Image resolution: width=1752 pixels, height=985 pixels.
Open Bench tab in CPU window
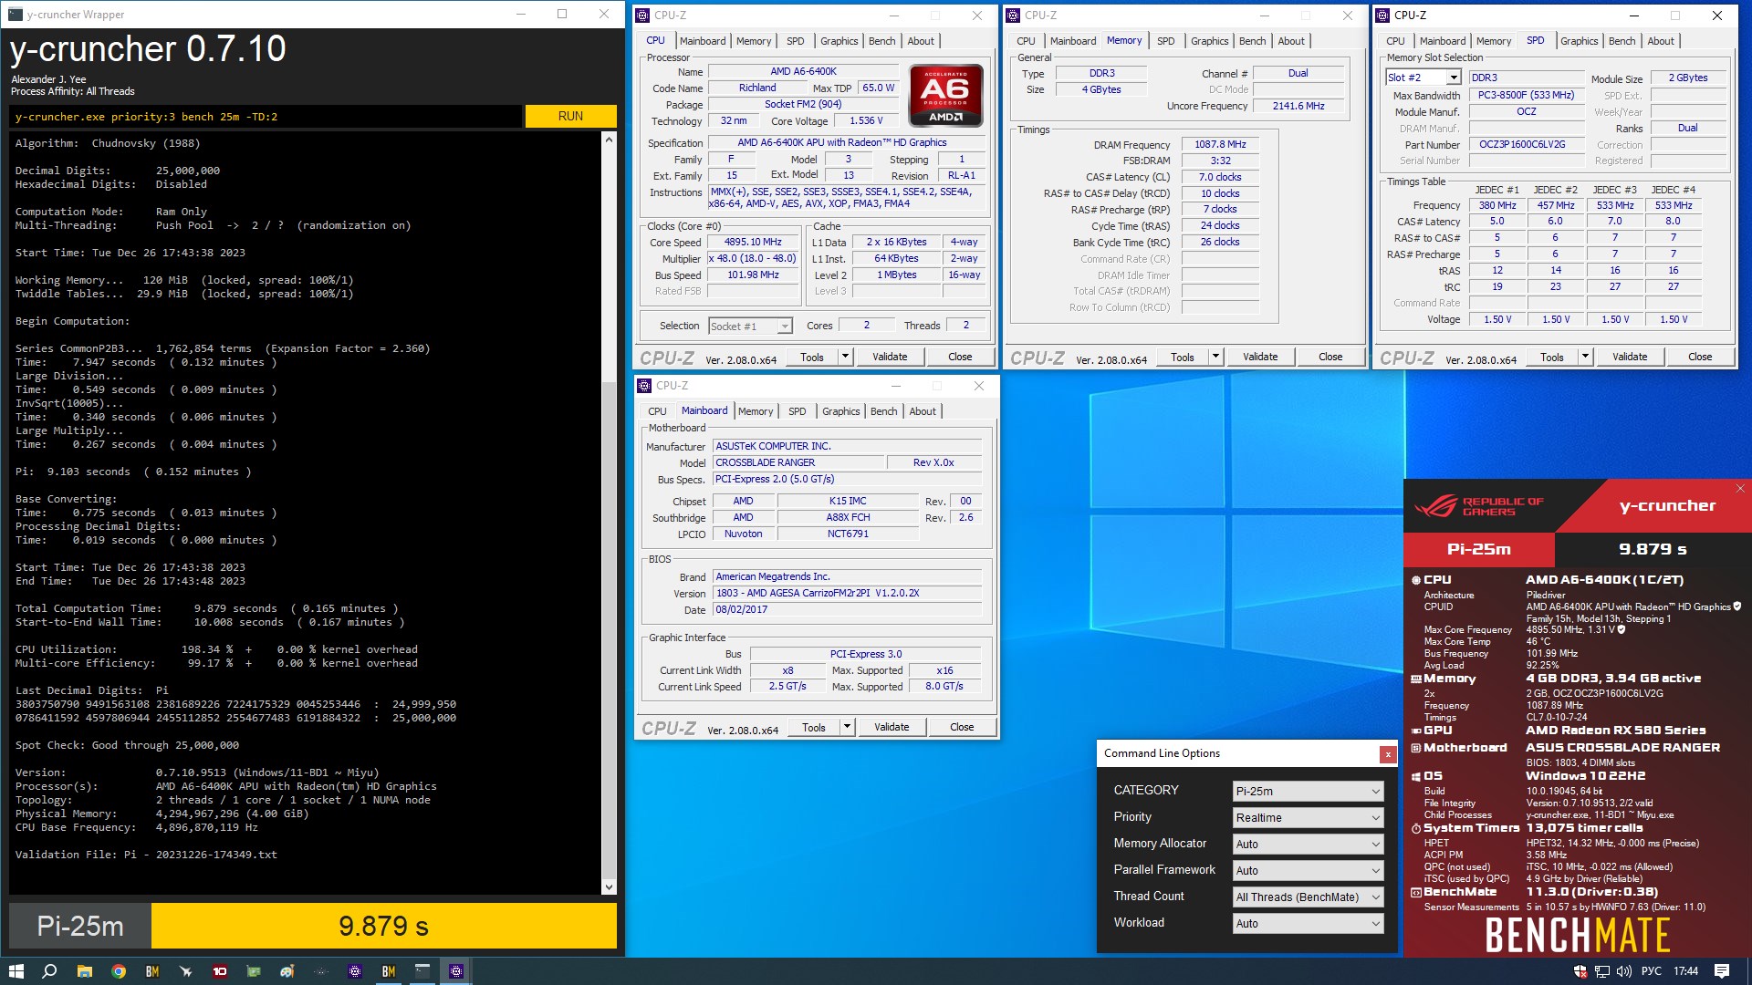coord(881,41)
